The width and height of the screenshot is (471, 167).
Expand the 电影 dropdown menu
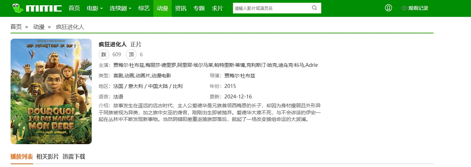[x=95, y=8]
